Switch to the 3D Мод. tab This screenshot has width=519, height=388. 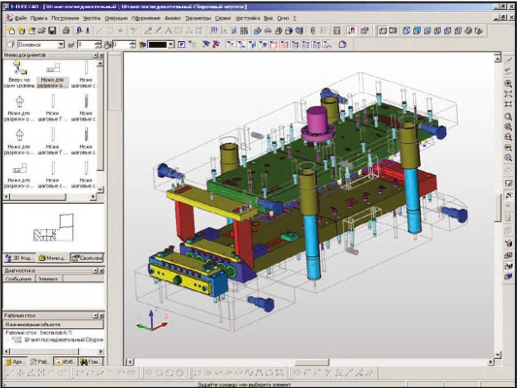20,258
